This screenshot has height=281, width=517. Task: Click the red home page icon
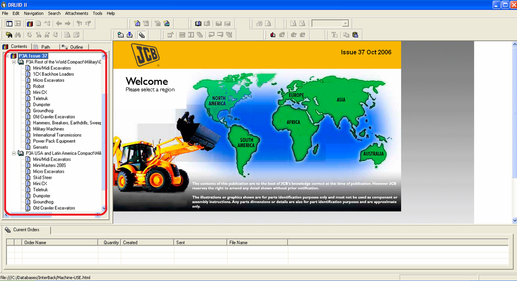(x=273, y=35)
